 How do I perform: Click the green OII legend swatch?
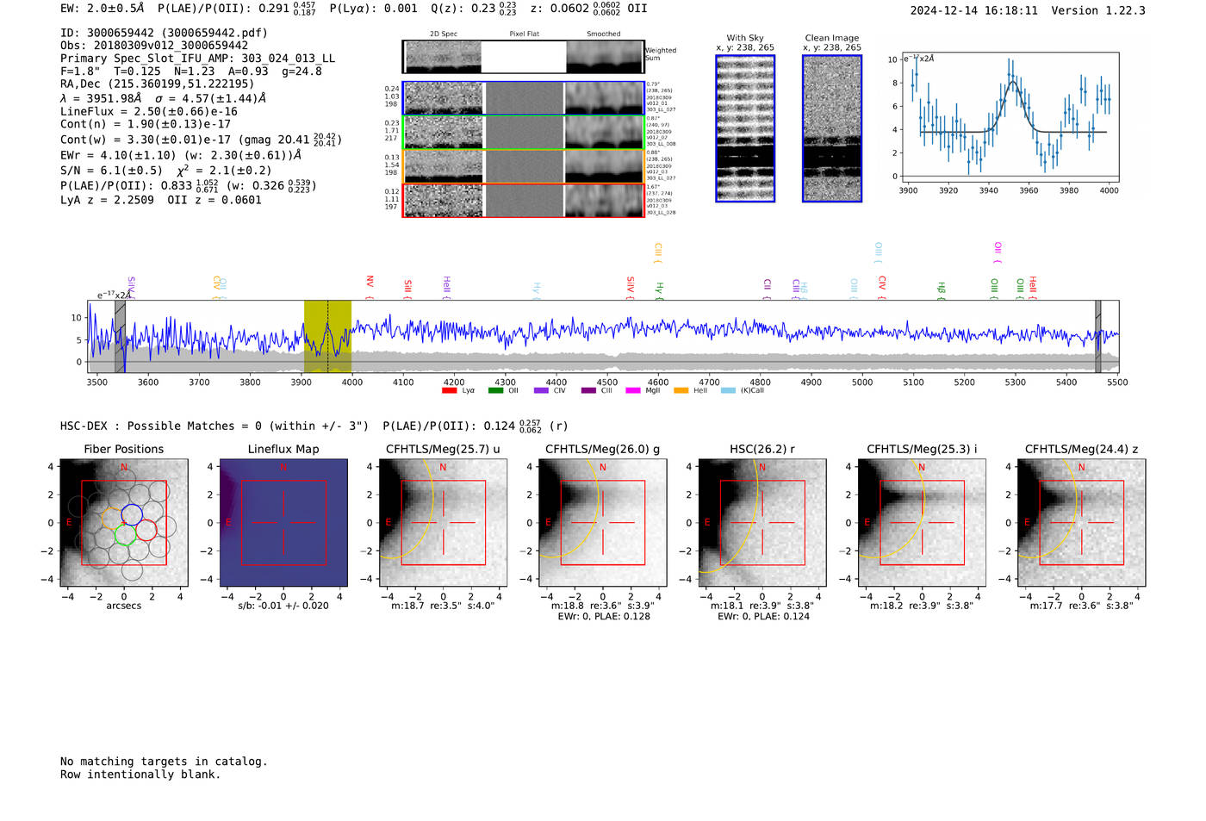click(x=495, y=390)
